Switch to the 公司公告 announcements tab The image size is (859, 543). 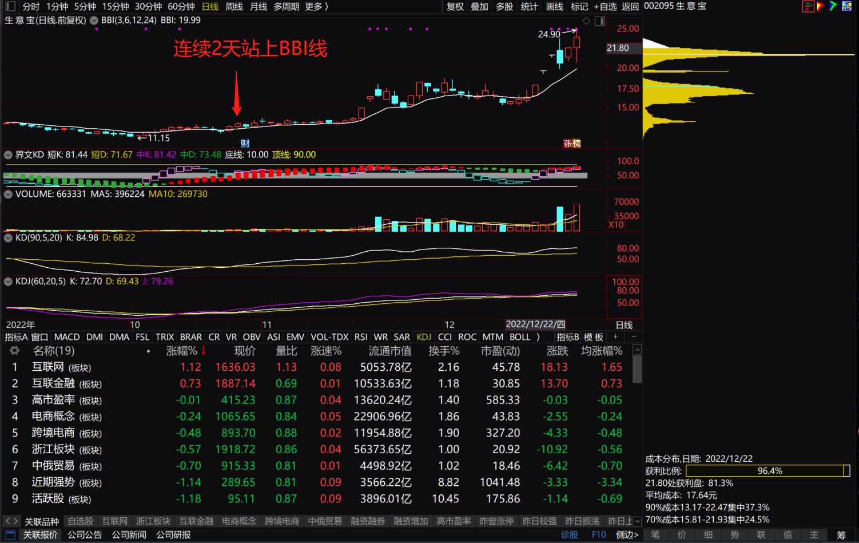pyautogui.click(x=85, y=534)
